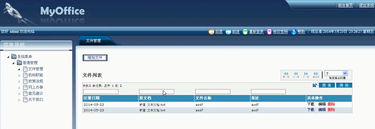Go to last page with pagination icon
Screen dimensions: 375x129
pyautogui.click(x=316, y=74)
